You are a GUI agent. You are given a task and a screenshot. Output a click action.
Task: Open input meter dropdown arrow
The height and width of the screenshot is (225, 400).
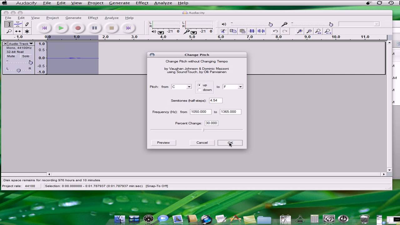coord(193,32)
